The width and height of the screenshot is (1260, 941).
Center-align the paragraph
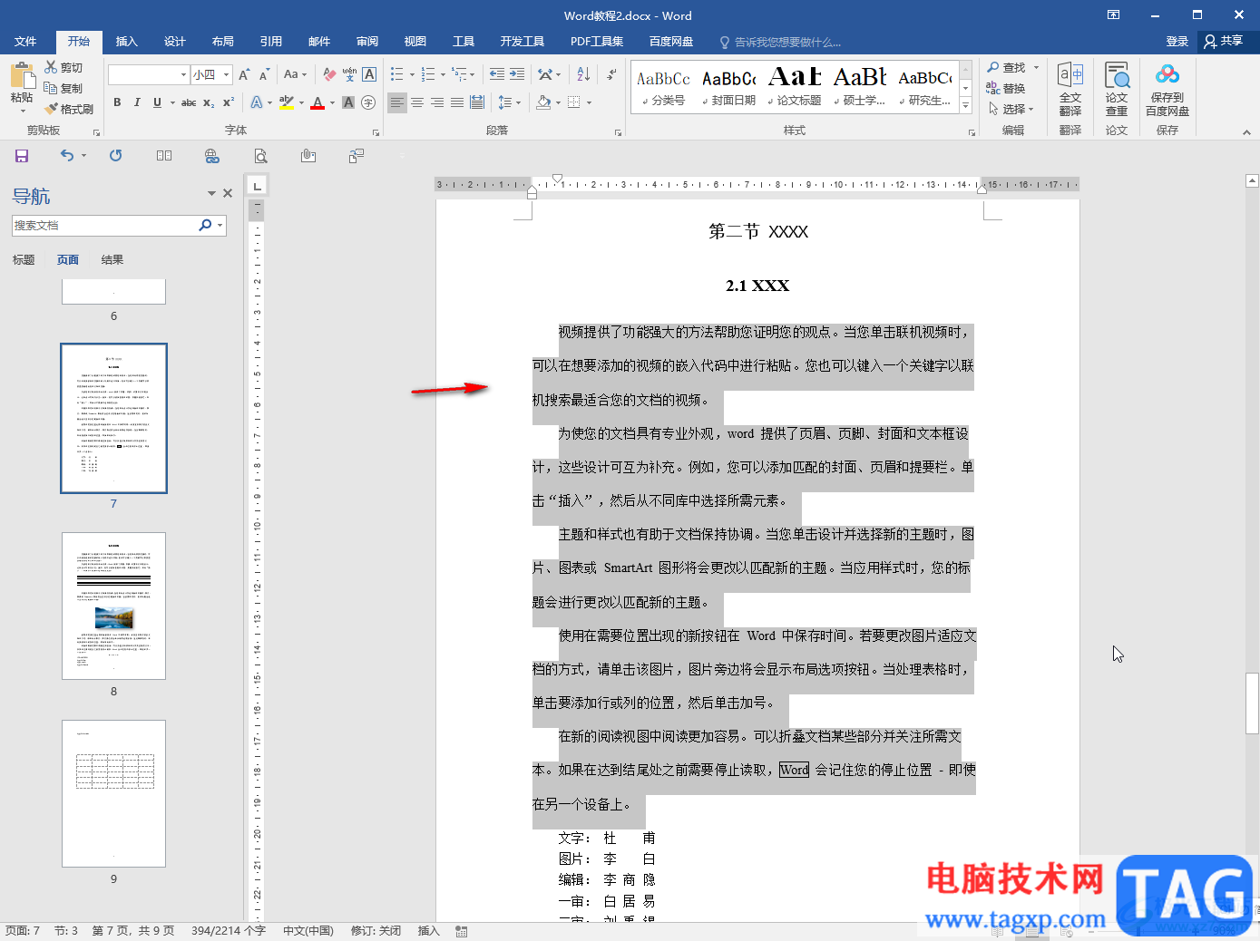pos(417,102)
